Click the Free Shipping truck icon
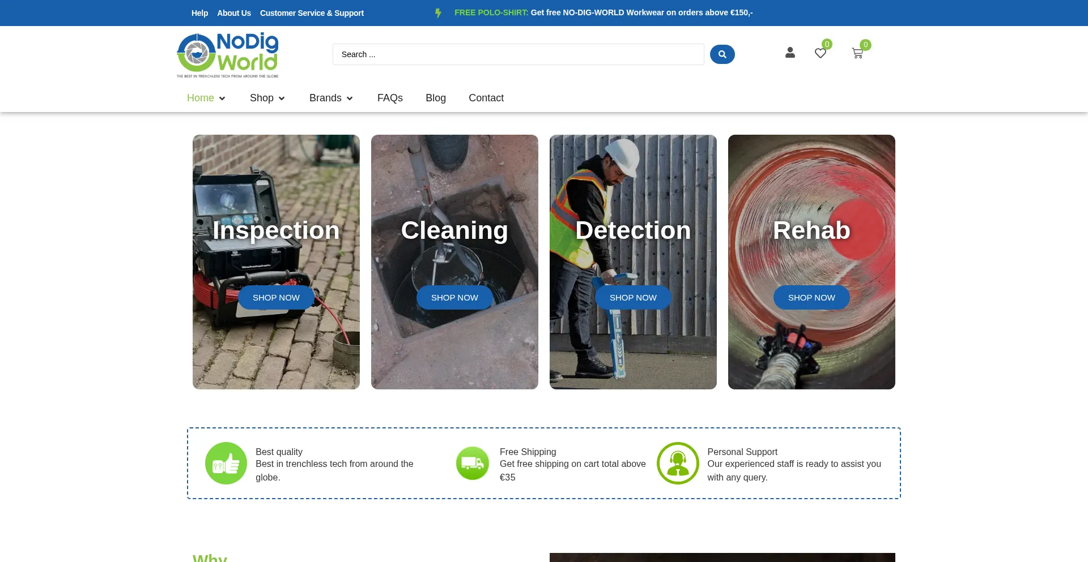 tap(473, 463)
